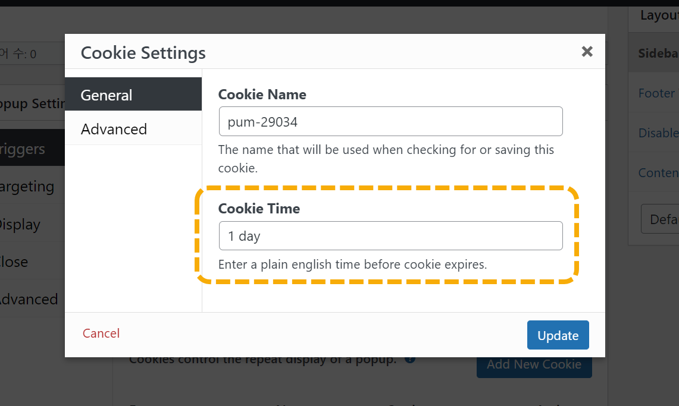Image resolution: width=679 pixels, height=406 pixels.
Task: Open the Default dropdown in Layout panel
Action: tap(660, 219)
